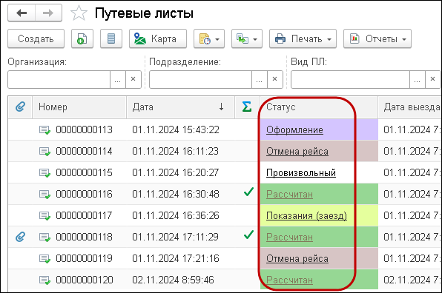Viewport: 442px width, 293px height.
Task: Go back with the left arrow button
Action: coord(22,13)
